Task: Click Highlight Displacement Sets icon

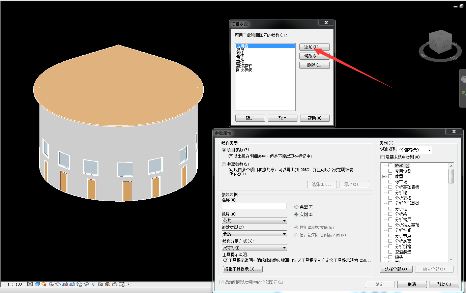Action: point(115,284)
